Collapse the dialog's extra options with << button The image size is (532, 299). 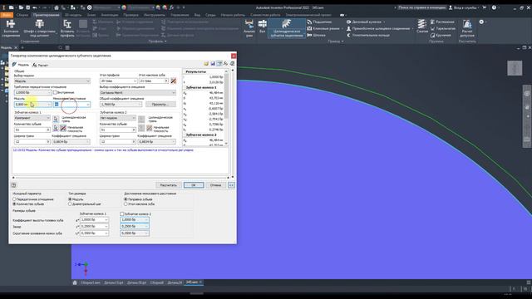[x=231, y=185]
